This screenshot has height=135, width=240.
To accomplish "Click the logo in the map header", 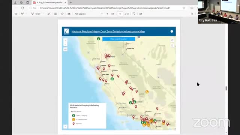I will (66, 31).
